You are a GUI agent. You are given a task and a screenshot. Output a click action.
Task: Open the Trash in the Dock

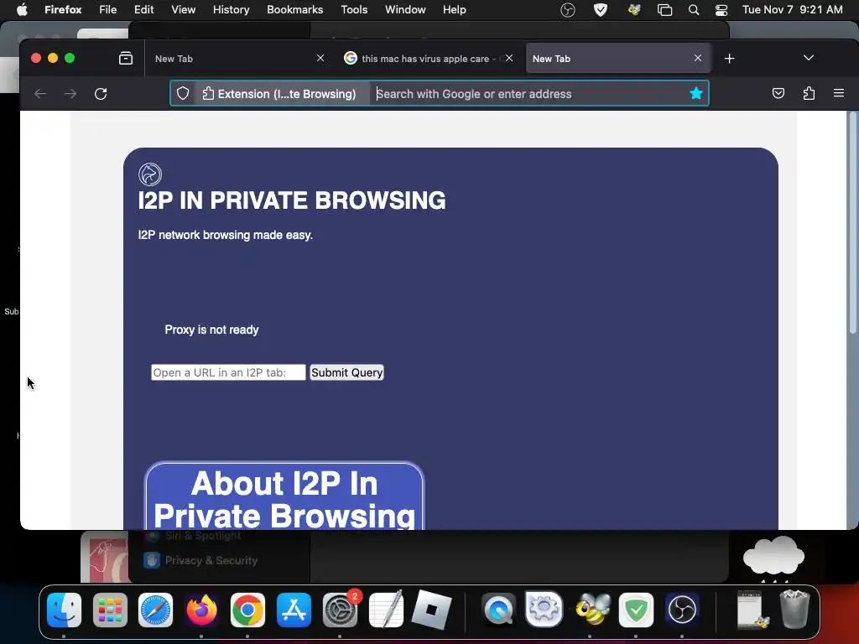pyautogui.click(x=794, y=610)
